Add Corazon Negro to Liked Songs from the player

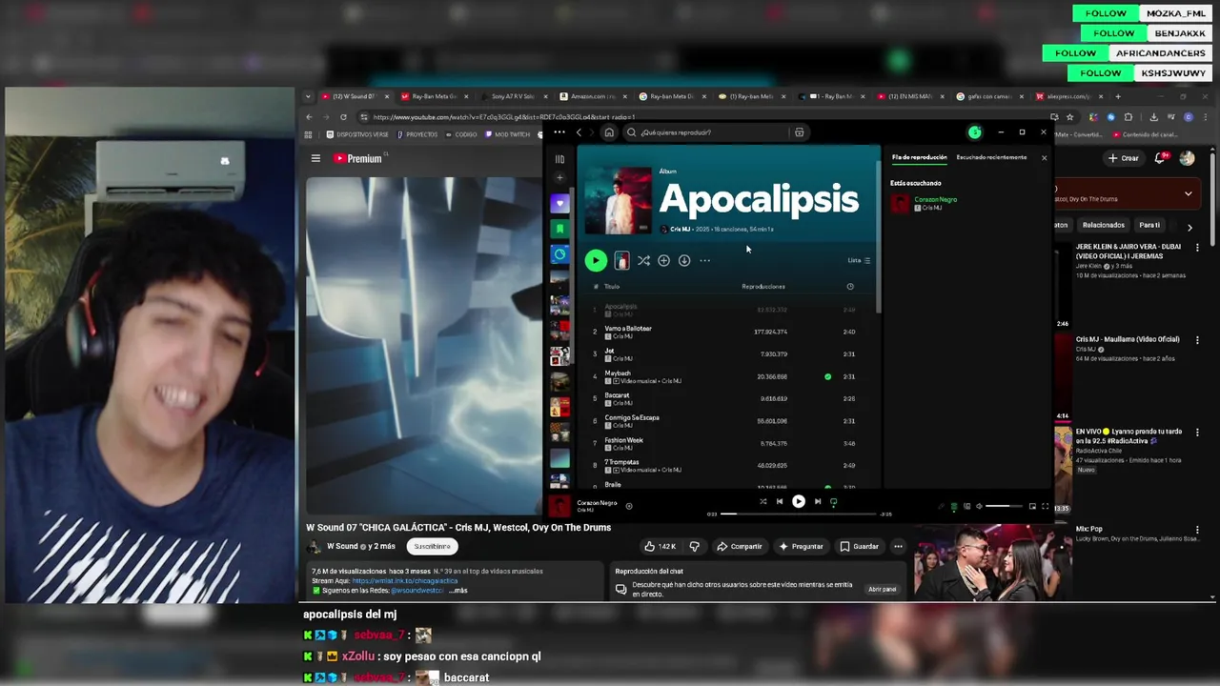coord(629,506)
